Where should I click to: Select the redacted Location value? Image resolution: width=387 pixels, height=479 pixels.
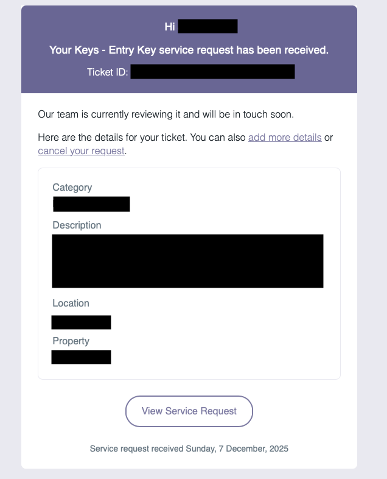[x=81, y=322]
